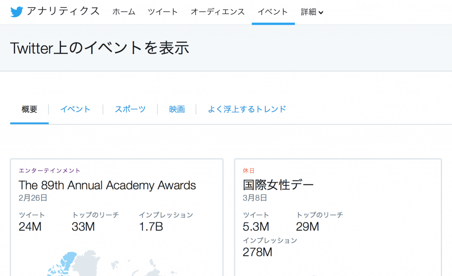This screenshot has width=452, height=276.
Task: Select オーディエンス in the top navigation
Action: pos(218,12)
